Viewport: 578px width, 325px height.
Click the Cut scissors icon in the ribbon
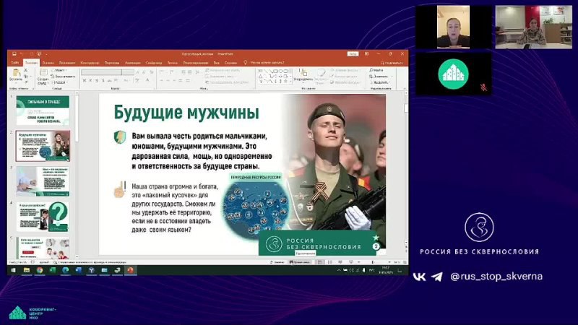(x=26, y=70)
